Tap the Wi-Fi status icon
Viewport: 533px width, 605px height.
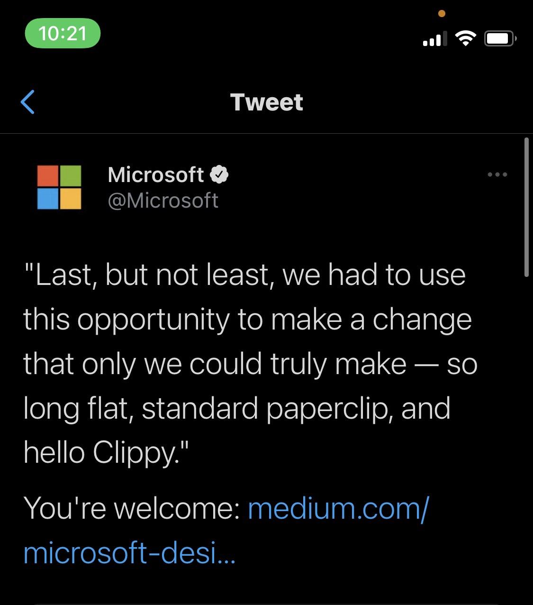(x=466, y=39)
